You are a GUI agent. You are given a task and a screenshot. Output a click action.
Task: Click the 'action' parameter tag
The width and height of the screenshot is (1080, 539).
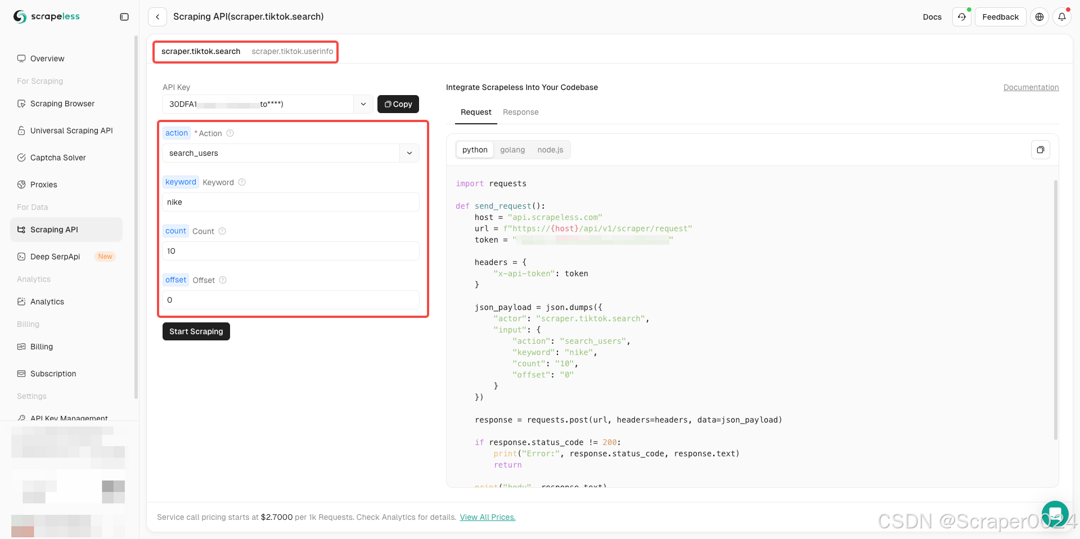click(x=177, y=133)
